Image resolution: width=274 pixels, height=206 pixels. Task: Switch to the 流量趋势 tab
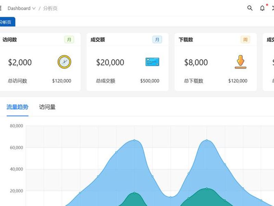17,107
